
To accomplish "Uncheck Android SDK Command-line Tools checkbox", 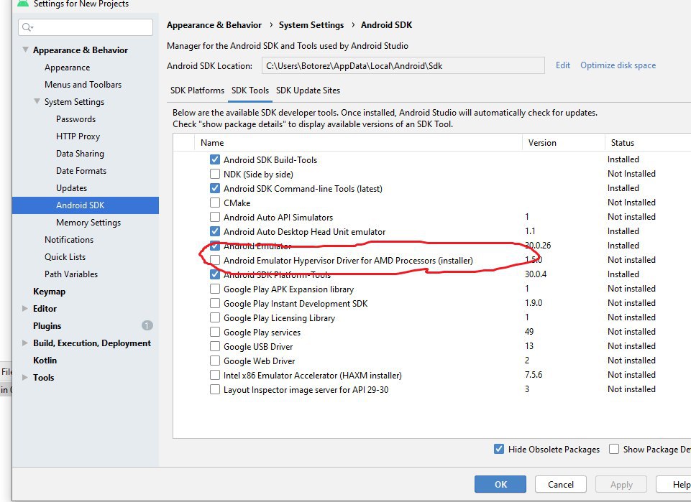I will click(x=214, y=188).
